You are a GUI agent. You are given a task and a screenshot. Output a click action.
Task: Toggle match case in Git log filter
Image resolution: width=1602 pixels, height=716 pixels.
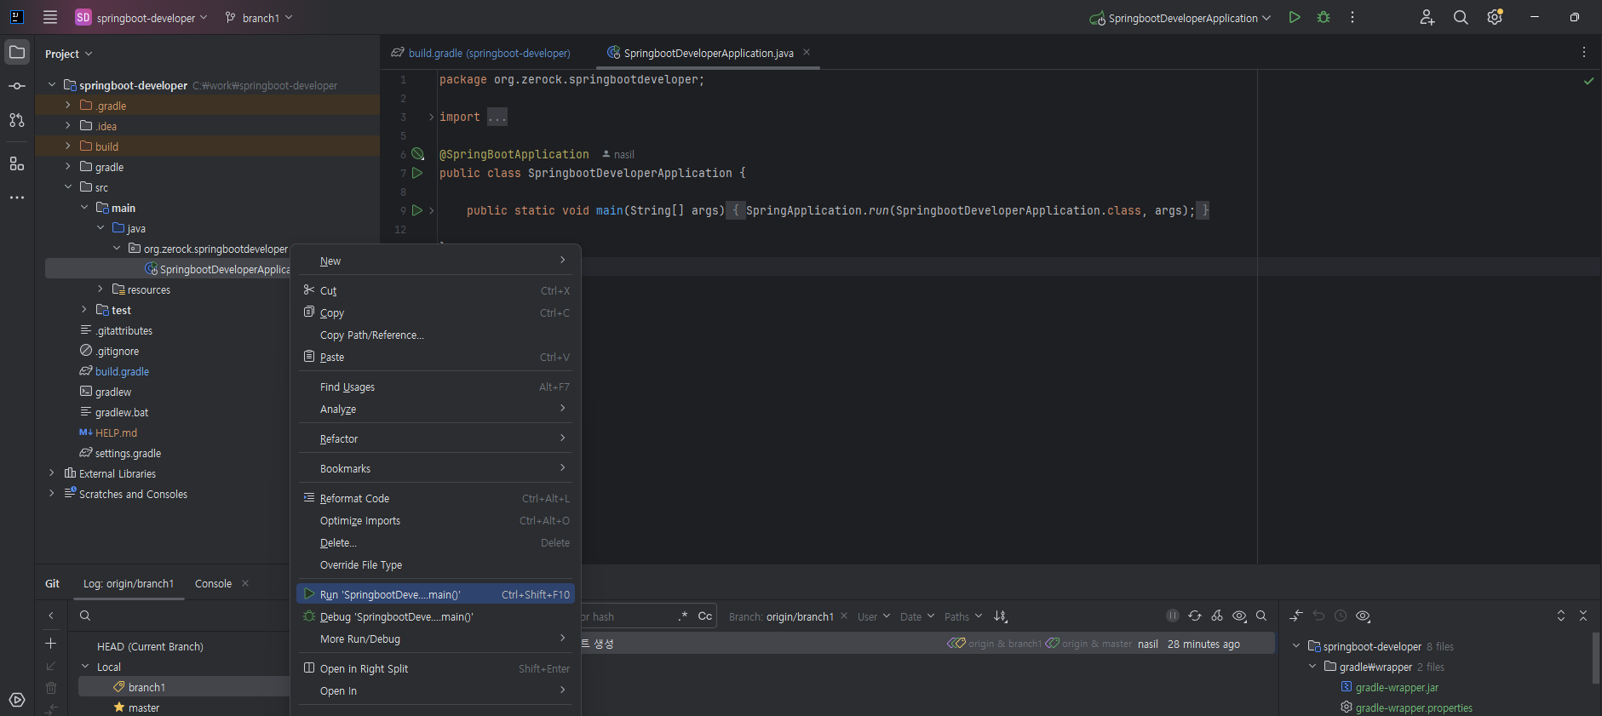coord(705,616)
